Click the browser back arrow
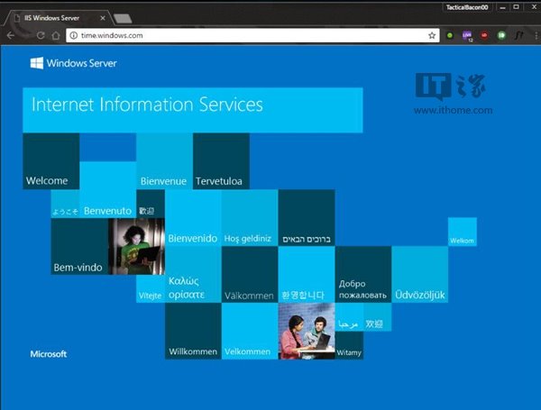 (10, 35)
